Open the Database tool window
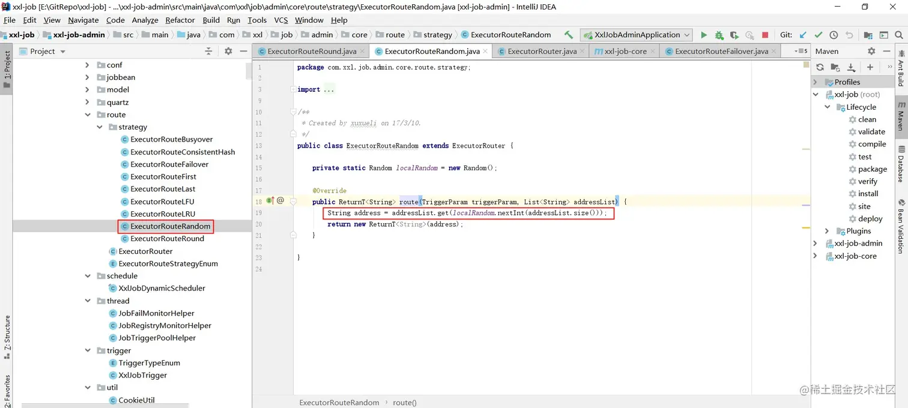This screenshot has height=408, width=908. 901,164
